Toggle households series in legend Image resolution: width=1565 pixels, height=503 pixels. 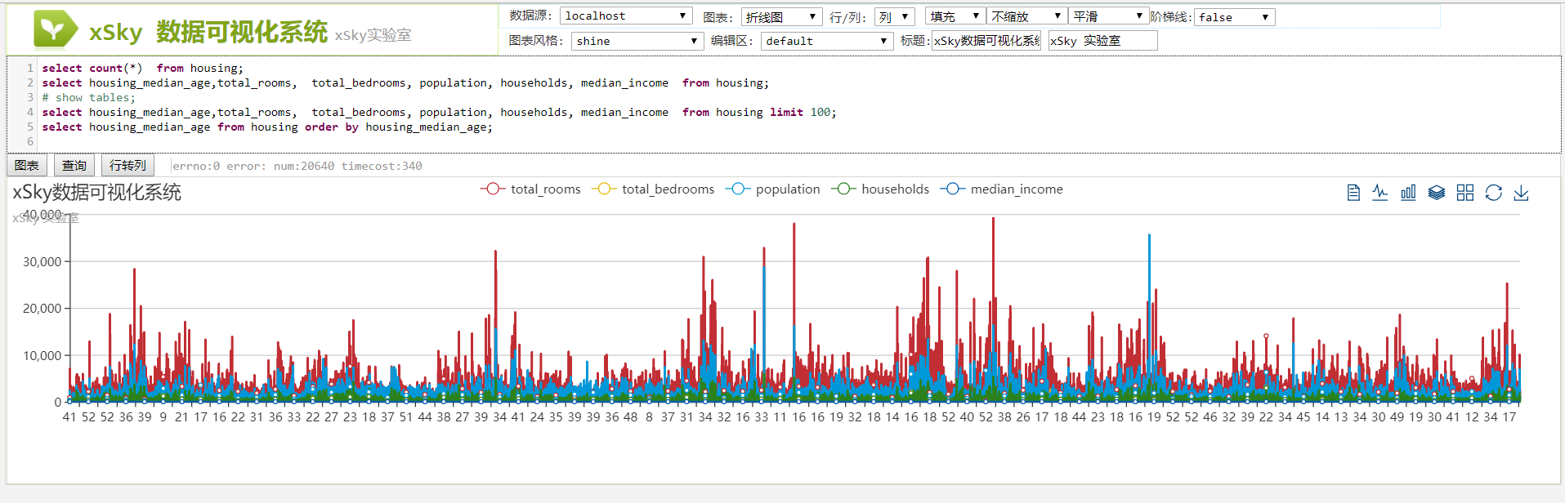[880, 189]
